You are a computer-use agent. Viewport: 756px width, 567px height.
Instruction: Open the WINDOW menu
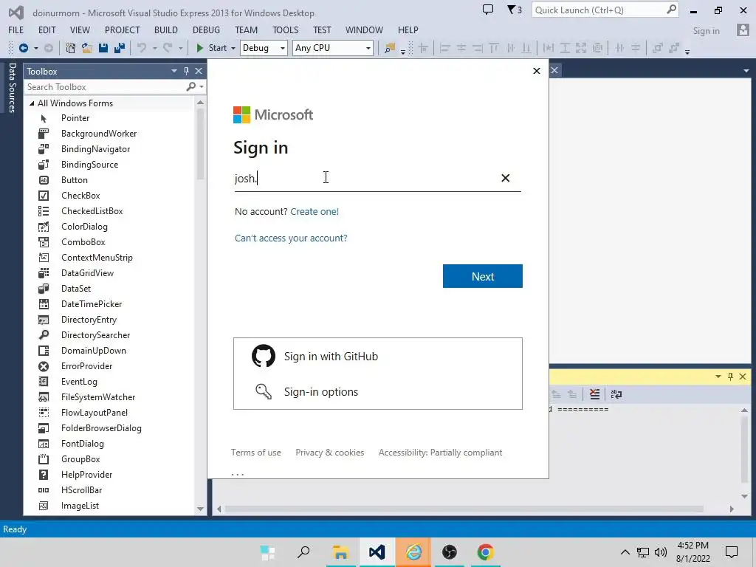pyautogui.click(x=364, y=30)
